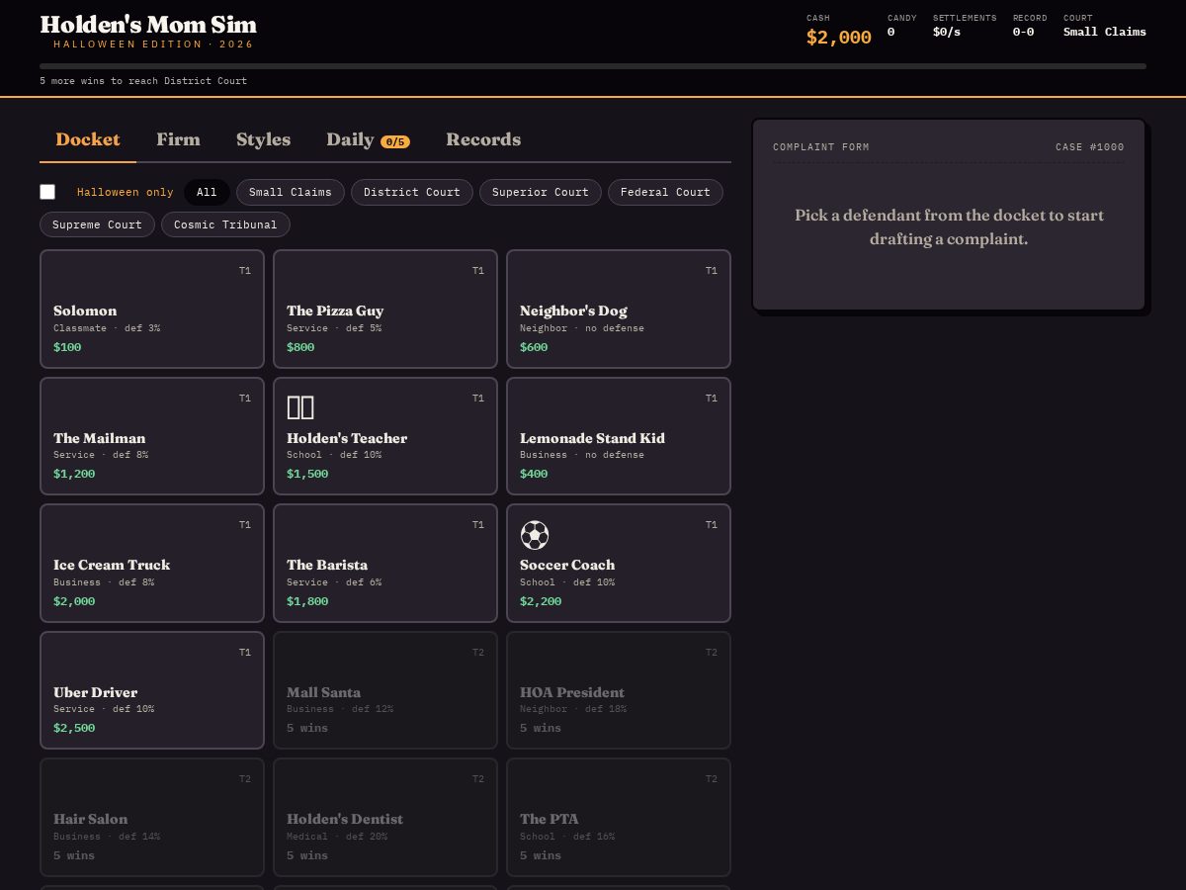Screen dimensions: 1186x890
Task: Open the Styles tab
Action: [x=263, y=139]
